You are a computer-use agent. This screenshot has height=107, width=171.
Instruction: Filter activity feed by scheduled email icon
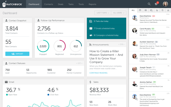tap(151, 10)
